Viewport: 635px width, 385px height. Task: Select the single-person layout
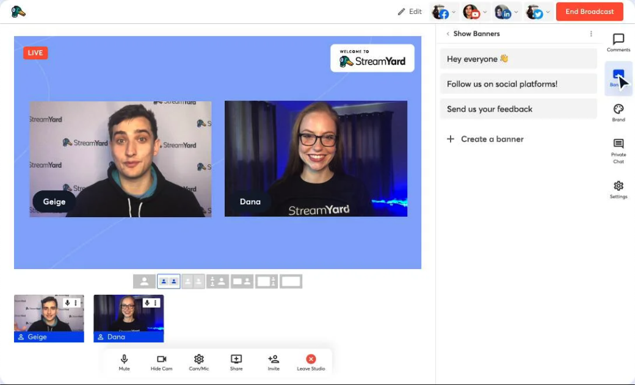pos(143,281)
